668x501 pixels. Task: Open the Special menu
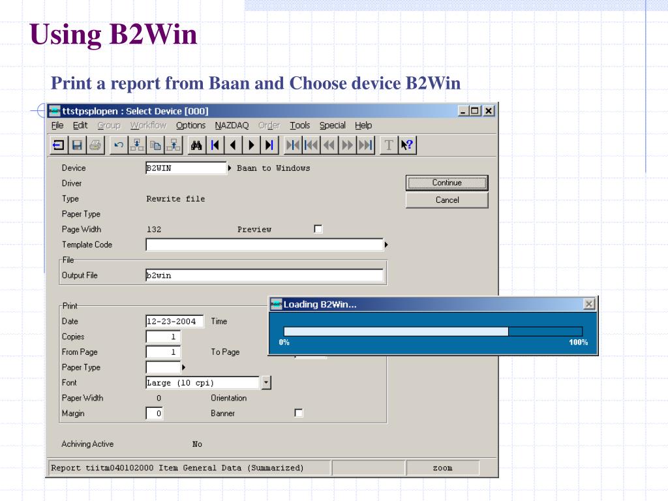(x=333, y=125)
